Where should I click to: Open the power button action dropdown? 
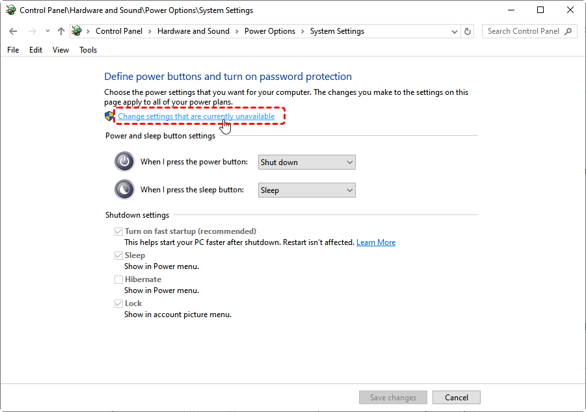307,162
